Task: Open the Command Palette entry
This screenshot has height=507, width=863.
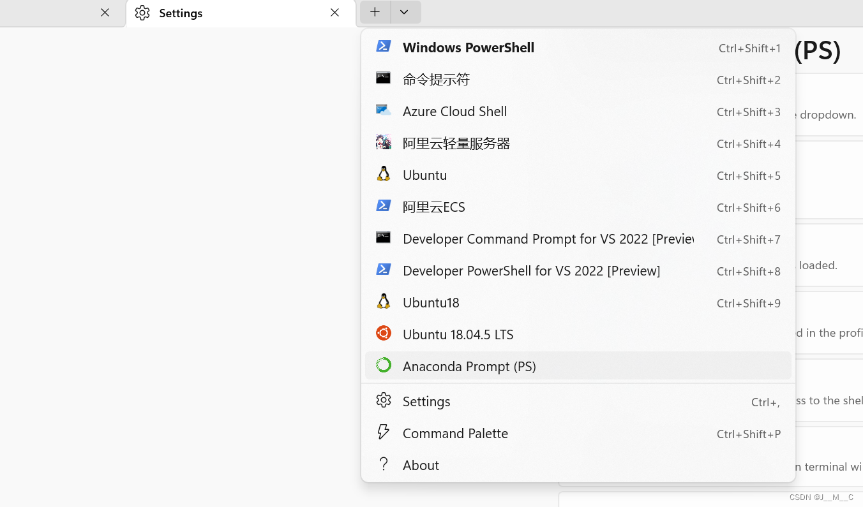Action: (x=578, y=433)
